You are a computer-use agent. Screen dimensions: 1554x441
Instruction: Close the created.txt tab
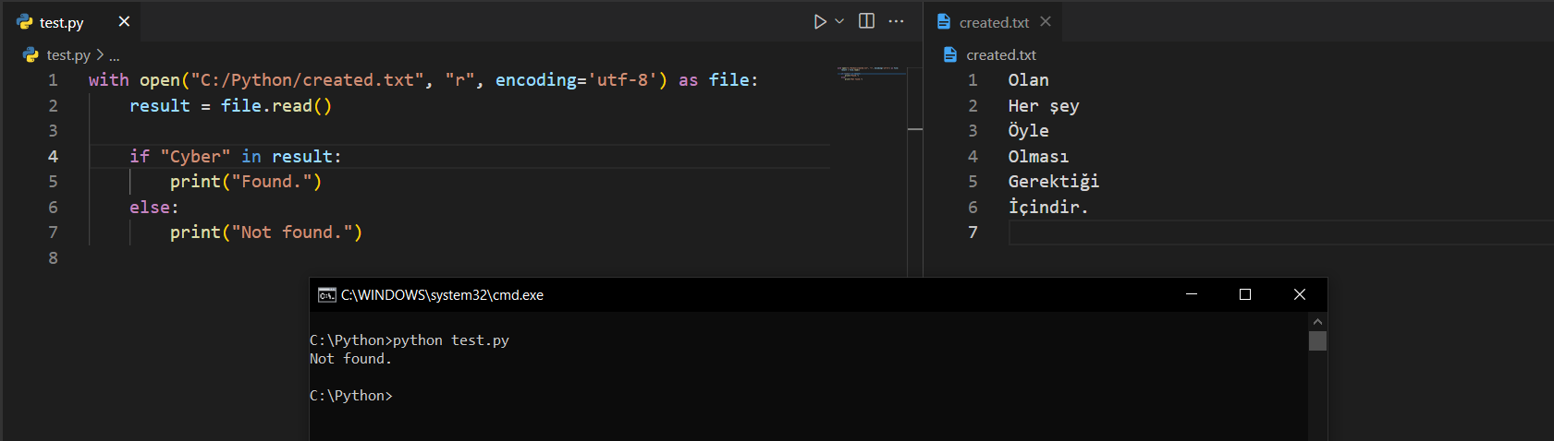[x=1046, y=21]
